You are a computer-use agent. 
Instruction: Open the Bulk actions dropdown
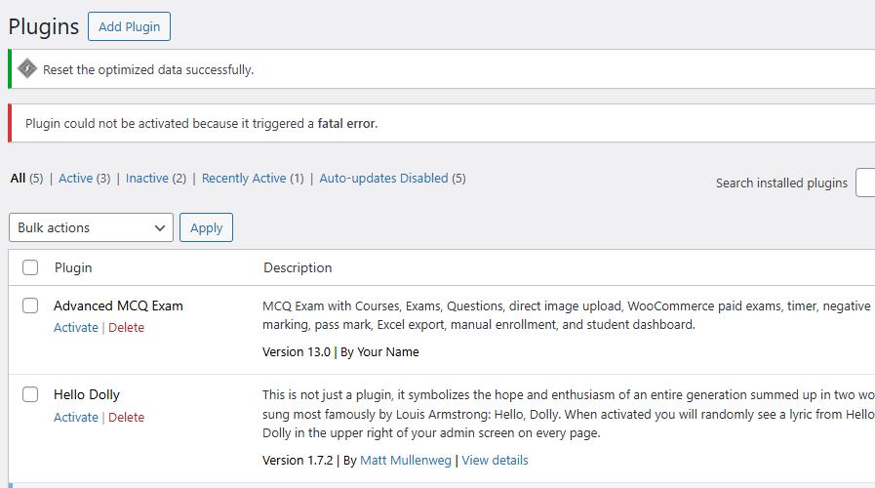91,227
